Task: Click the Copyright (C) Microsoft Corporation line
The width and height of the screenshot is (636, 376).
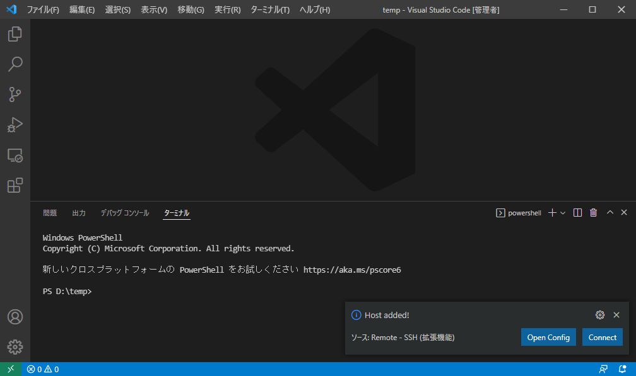Action: pyautogui.click(x=168, y=249)
